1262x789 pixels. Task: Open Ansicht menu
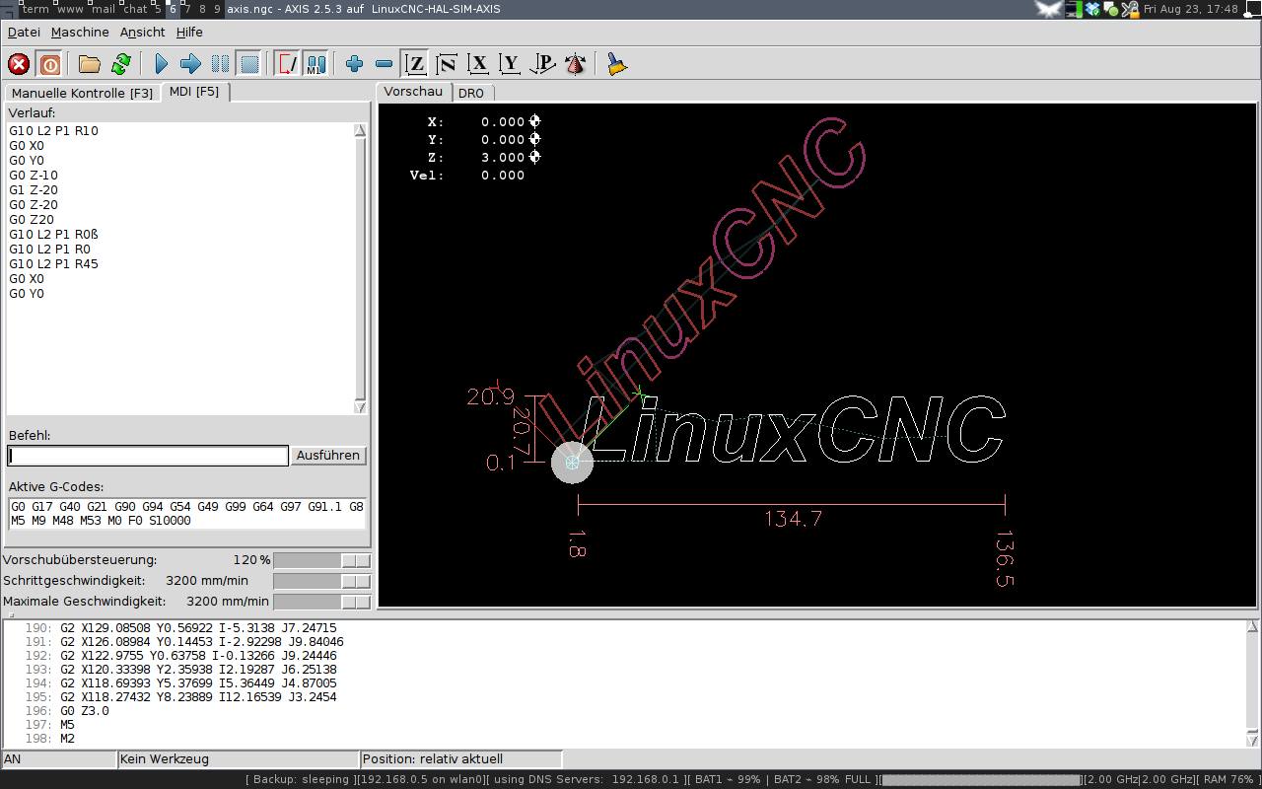(x=143, y=32)
